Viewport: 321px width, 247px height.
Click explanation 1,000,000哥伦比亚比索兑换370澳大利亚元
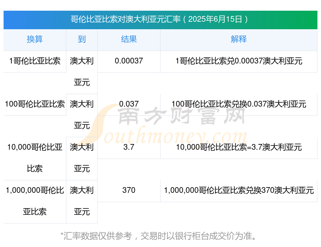tap(239, 190)
